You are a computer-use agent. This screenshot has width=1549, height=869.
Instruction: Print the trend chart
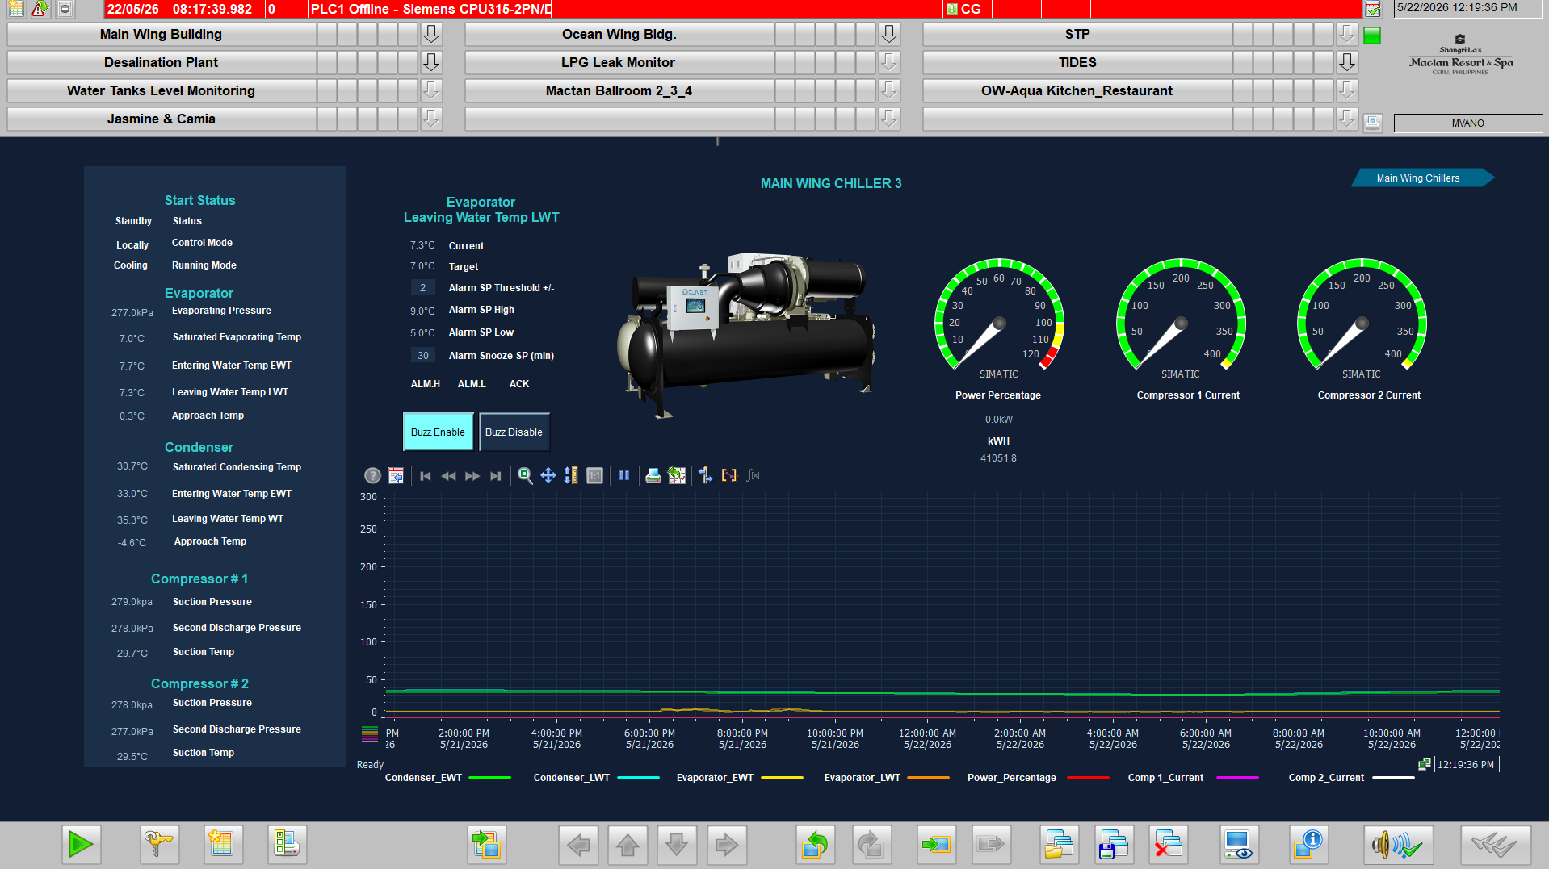(x=653, y=476)
